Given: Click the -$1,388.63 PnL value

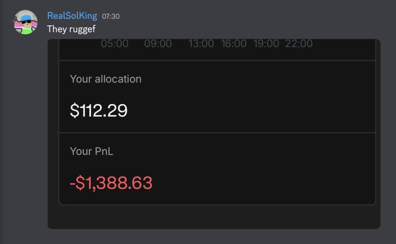Looking at the screenshot, I should [x=111, y=183].
